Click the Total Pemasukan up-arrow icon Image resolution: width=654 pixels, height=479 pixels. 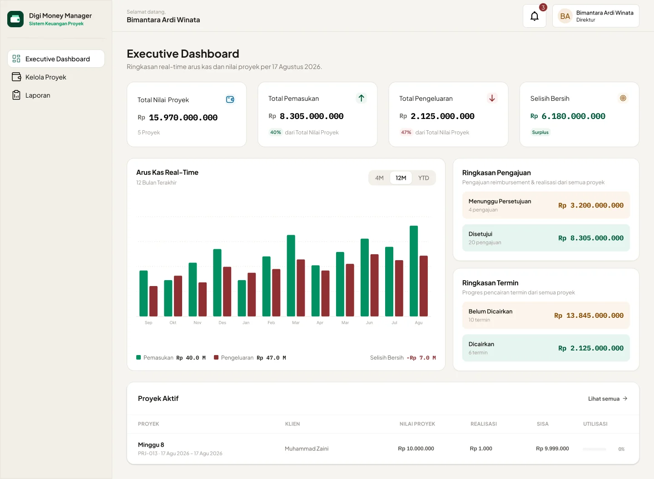click(361, 98)
